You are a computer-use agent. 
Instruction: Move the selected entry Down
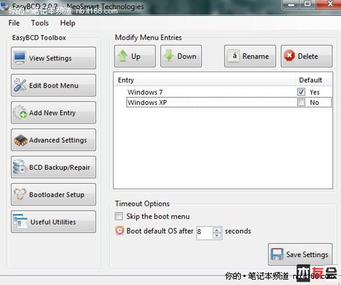[x=181, y=56]
